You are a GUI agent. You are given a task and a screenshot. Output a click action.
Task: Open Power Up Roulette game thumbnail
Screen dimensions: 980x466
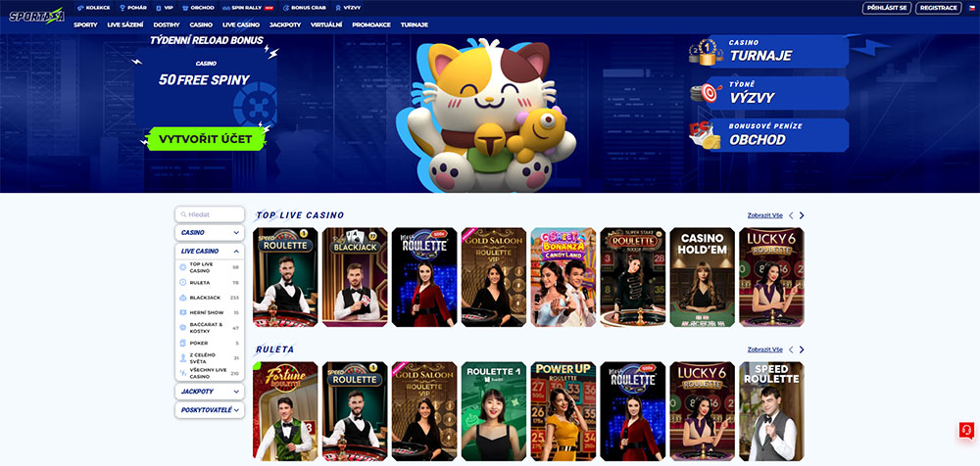point(563,411)
